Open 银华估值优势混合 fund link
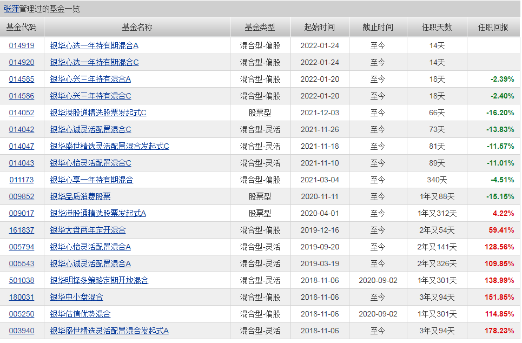 [80, 314]
